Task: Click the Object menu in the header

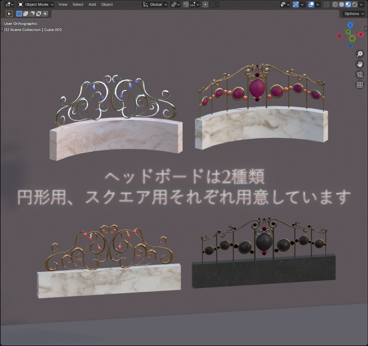Action: click(107, 4)
